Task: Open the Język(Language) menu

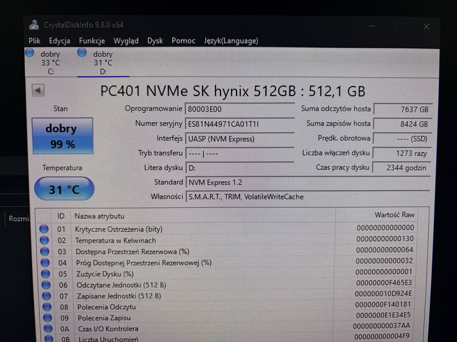Action: point(231,41)
